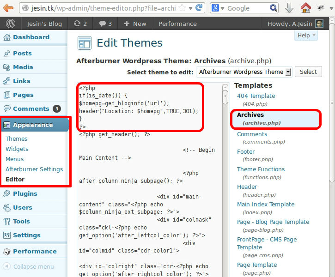Open the comments bubble showing 3
Image resolution: width=335 pixels, height=277 pixels.
point(105,24)
